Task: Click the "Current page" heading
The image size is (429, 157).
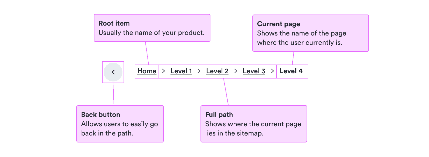Action: [278, 24]
